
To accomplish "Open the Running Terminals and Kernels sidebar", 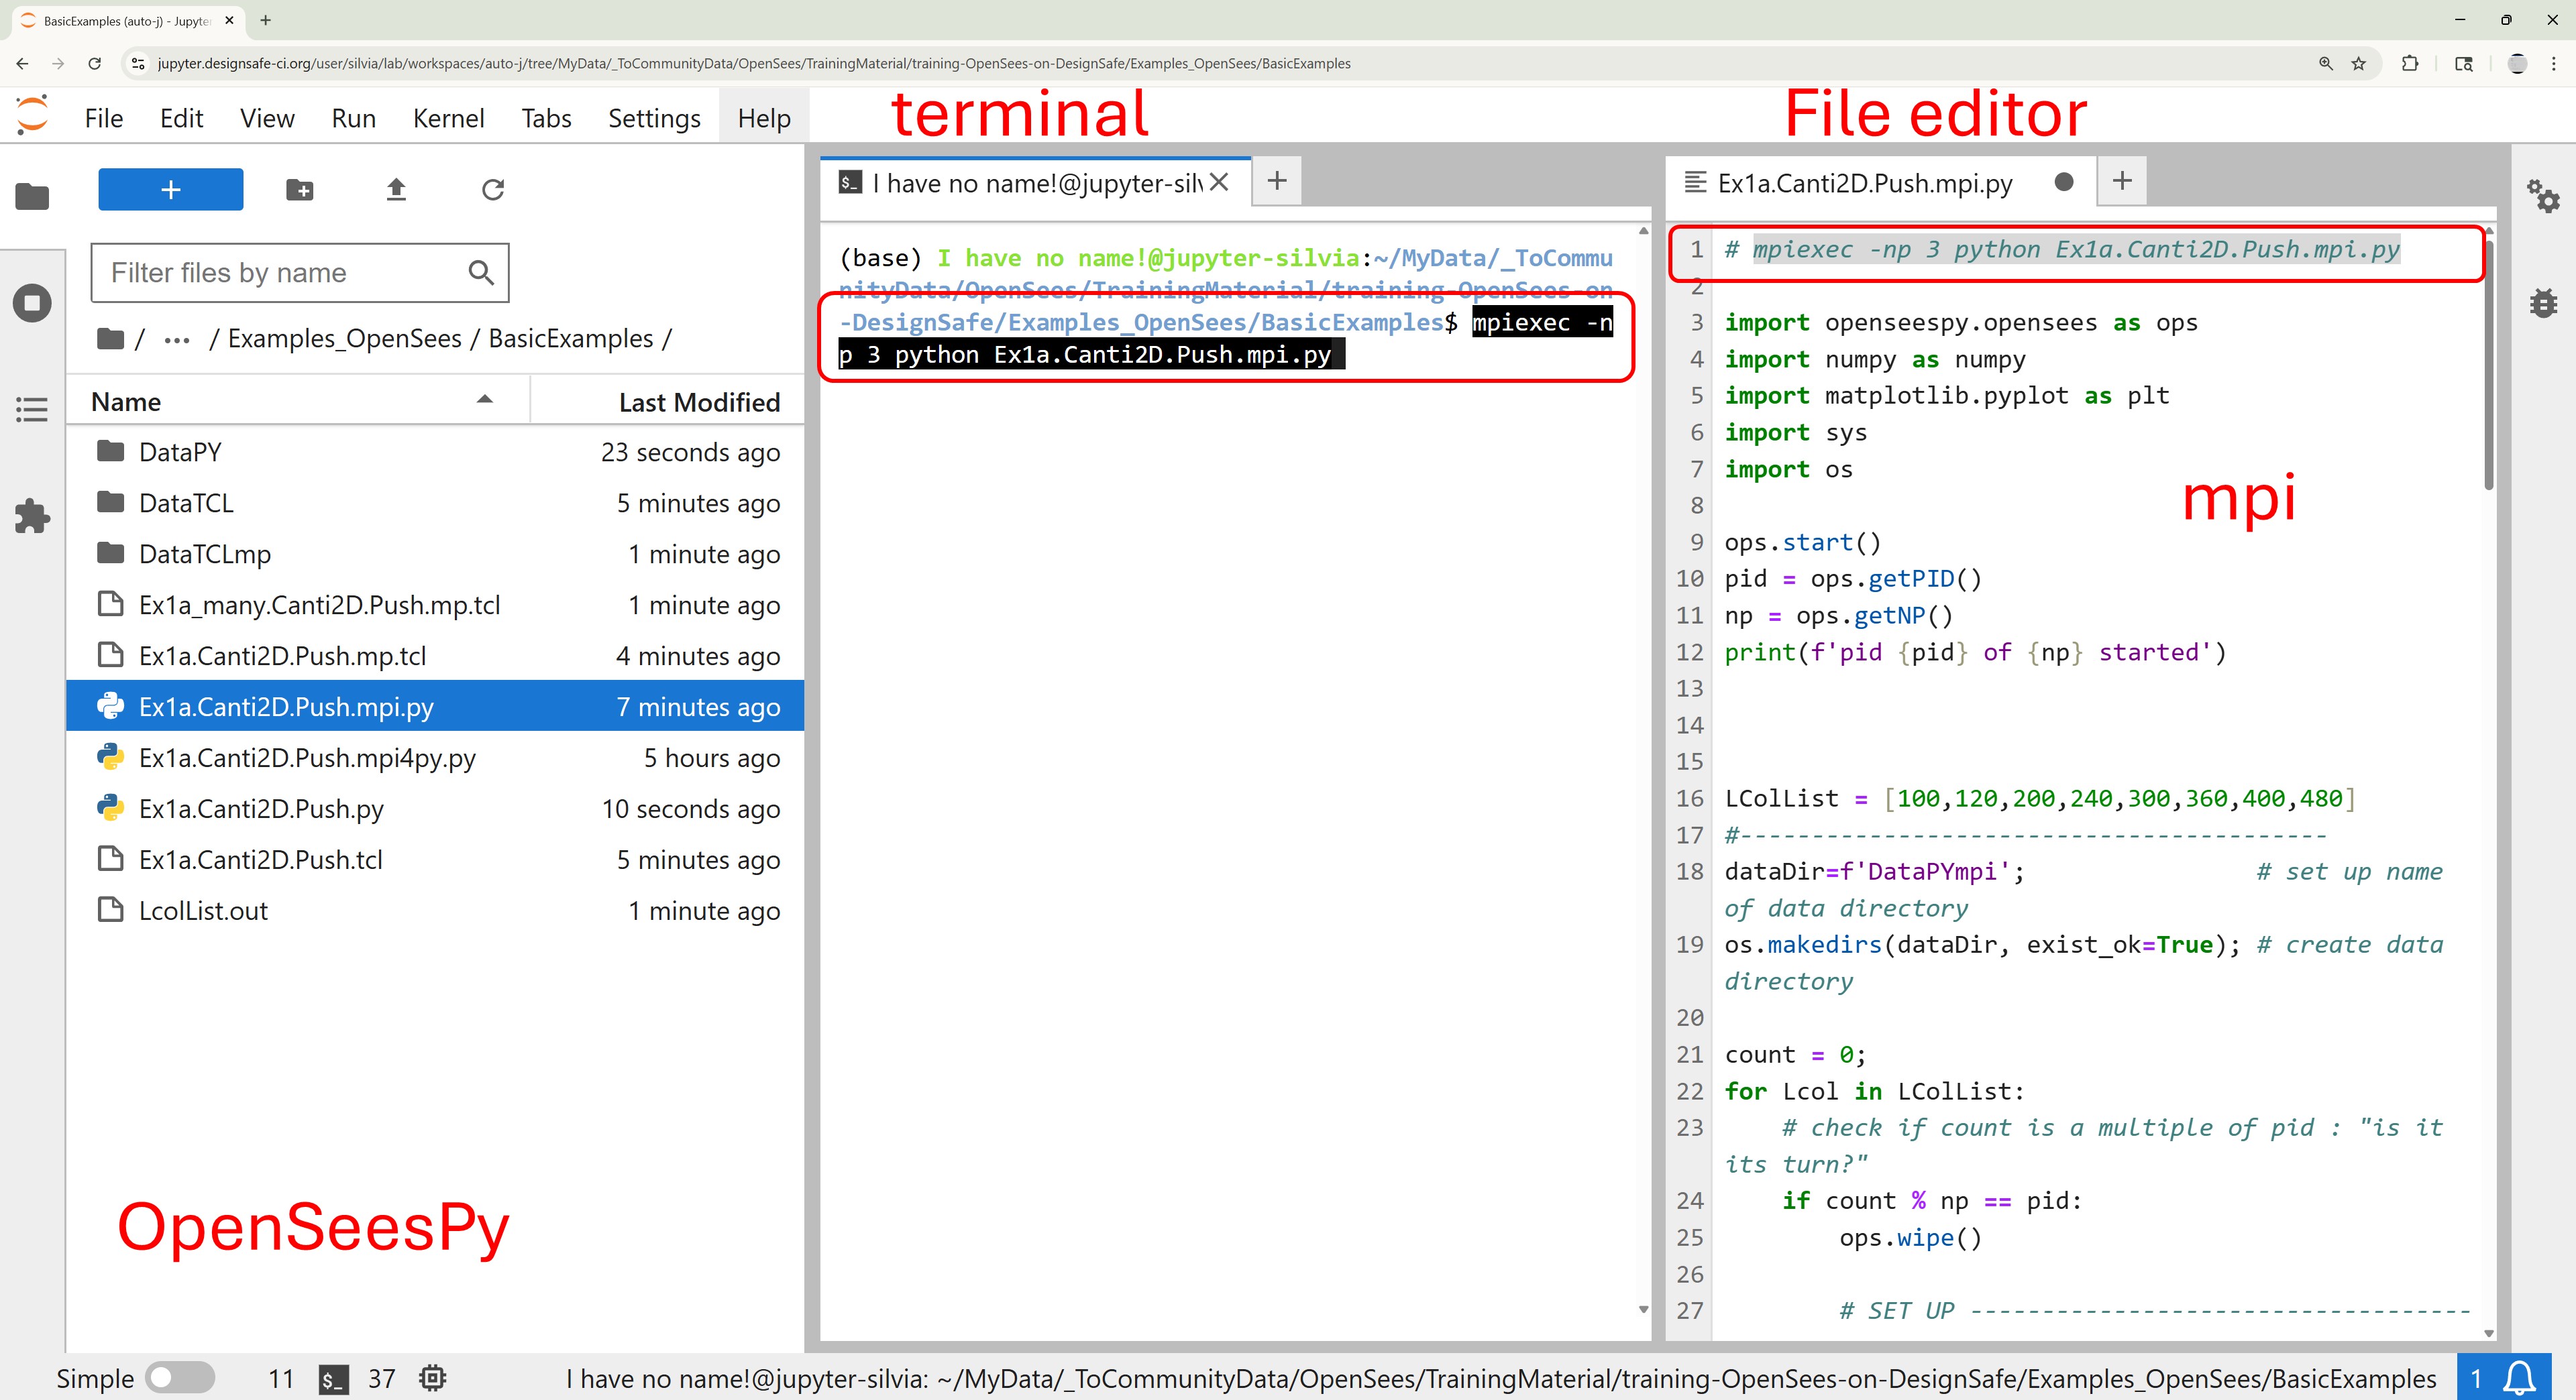I will coord(32,303).
